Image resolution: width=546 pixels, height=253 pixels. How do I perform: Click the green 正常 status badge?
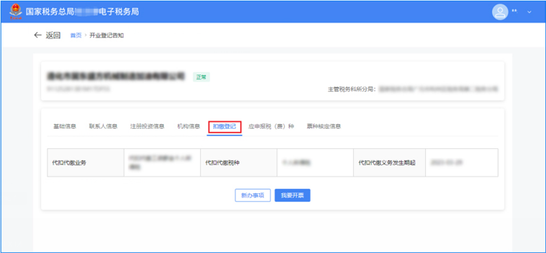pyautogui.click(x=201, y=77)
